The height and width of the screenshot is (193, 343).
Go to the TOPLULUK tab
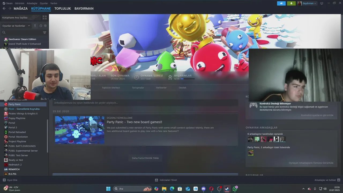click(63, 9)
